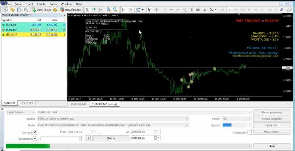The height and width of the screenshot is (151, 295).
Task: Select the horizontal line drawing tool
Action: [171, 9]
